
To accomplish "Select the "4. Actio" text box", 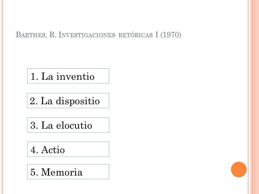I will [68, 149].
